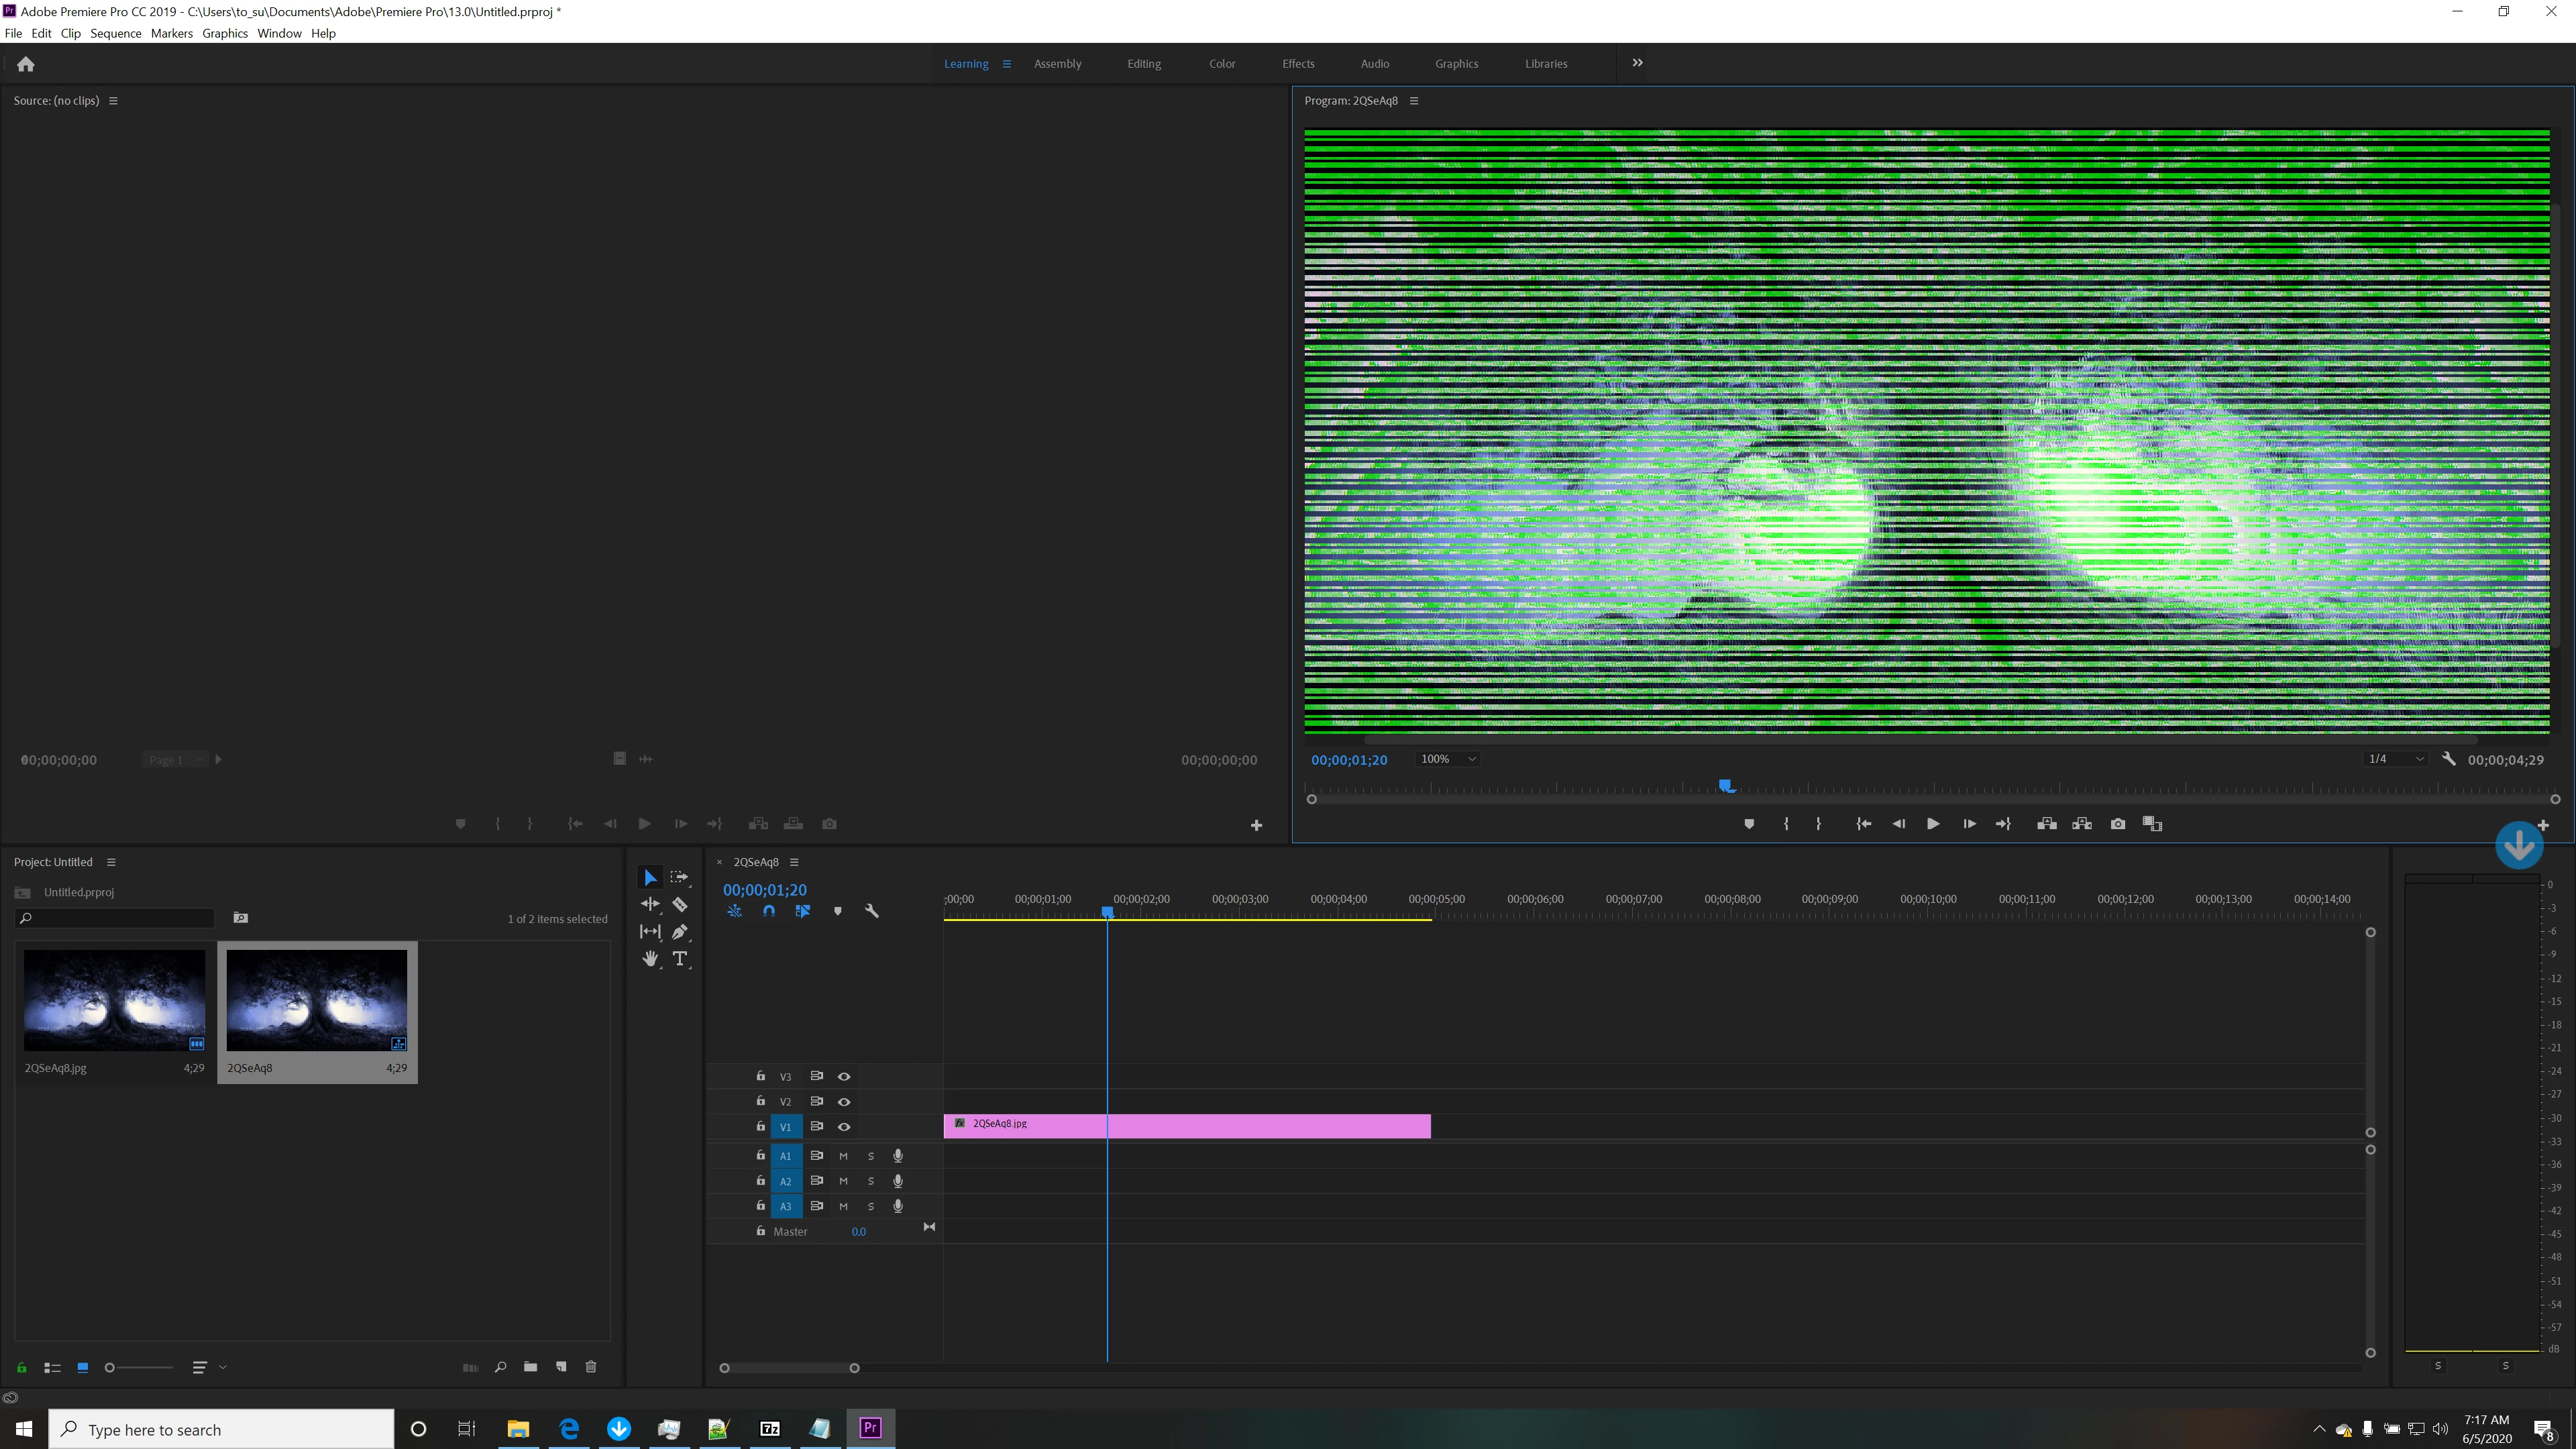The height and width of the screenshot is (1449, 2576).
Task: Open Program monitor settings wrench
Action: [x=2449, y=759]
